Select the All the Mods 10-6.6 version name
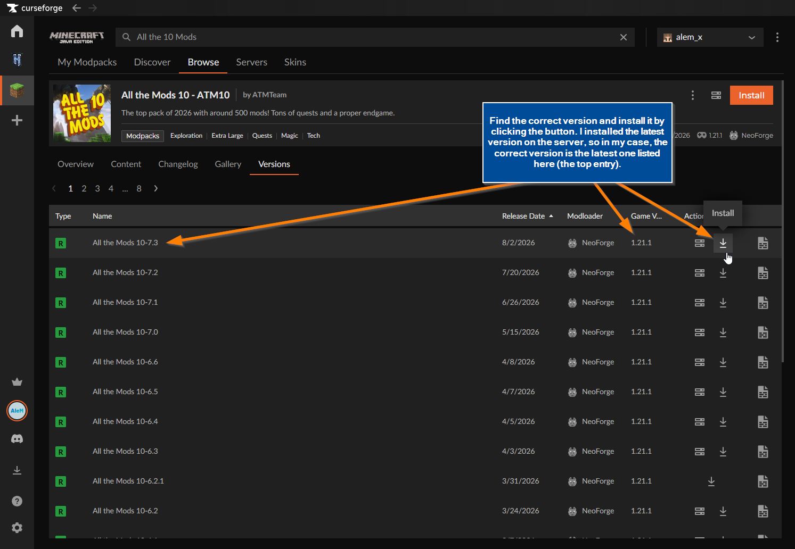 [x=125, y=362]
